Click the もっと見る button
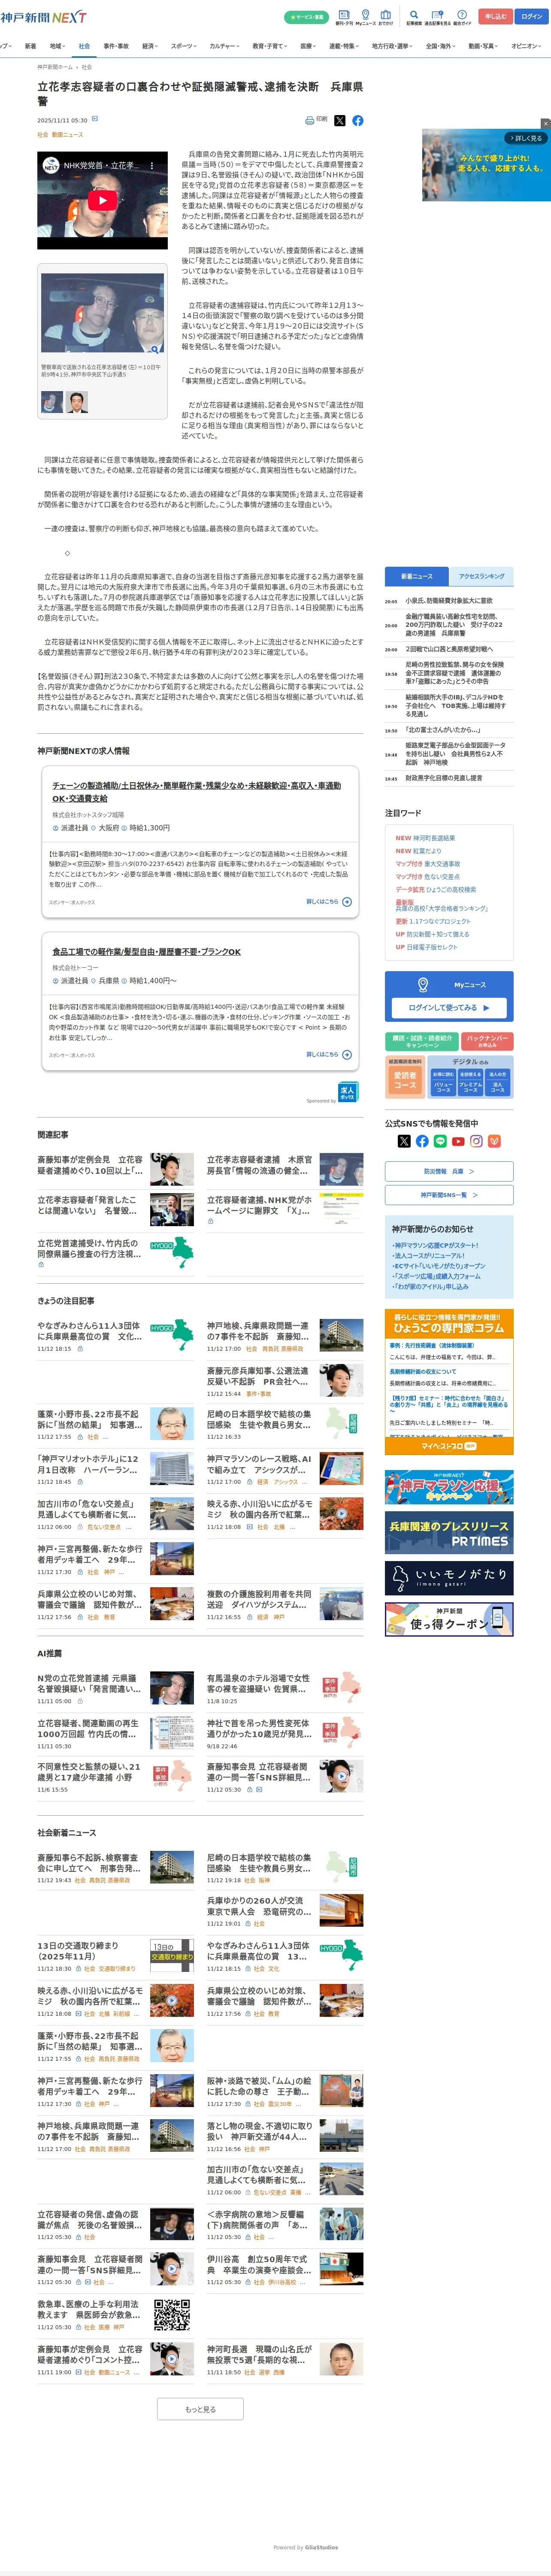Viewport: 551px width, 2576px height. 200,2410
